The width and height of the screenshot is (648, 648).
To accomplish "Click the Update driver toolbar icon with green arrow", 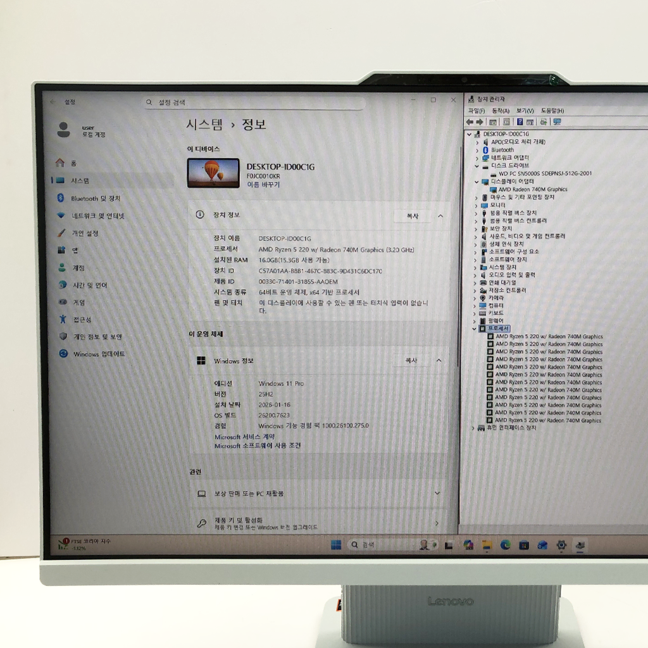I will (544, 122).
